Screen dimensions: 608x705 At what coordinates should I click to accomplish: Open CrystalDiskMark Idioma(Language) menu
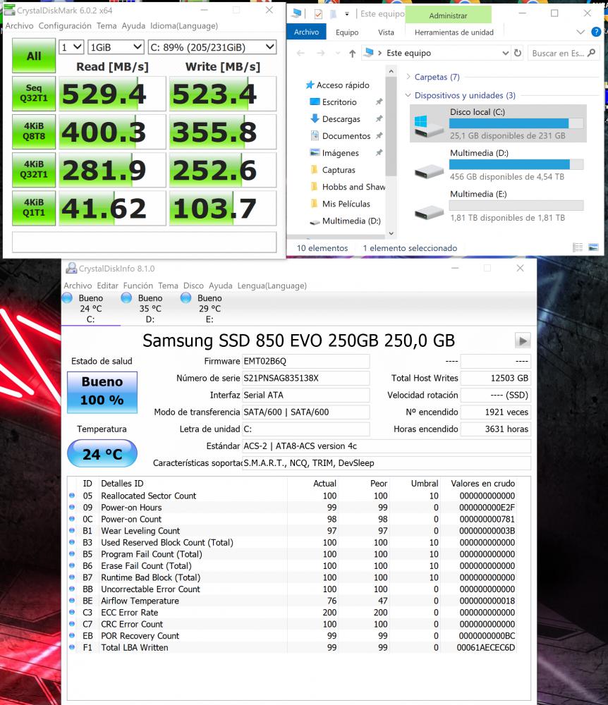tap(184, 25)
